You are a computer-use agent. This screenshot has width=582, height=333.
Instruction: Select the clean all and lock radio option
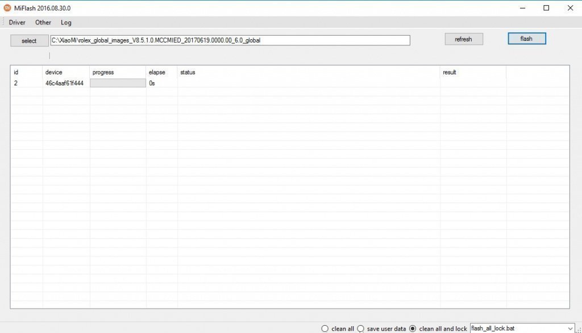pos(438,328)
